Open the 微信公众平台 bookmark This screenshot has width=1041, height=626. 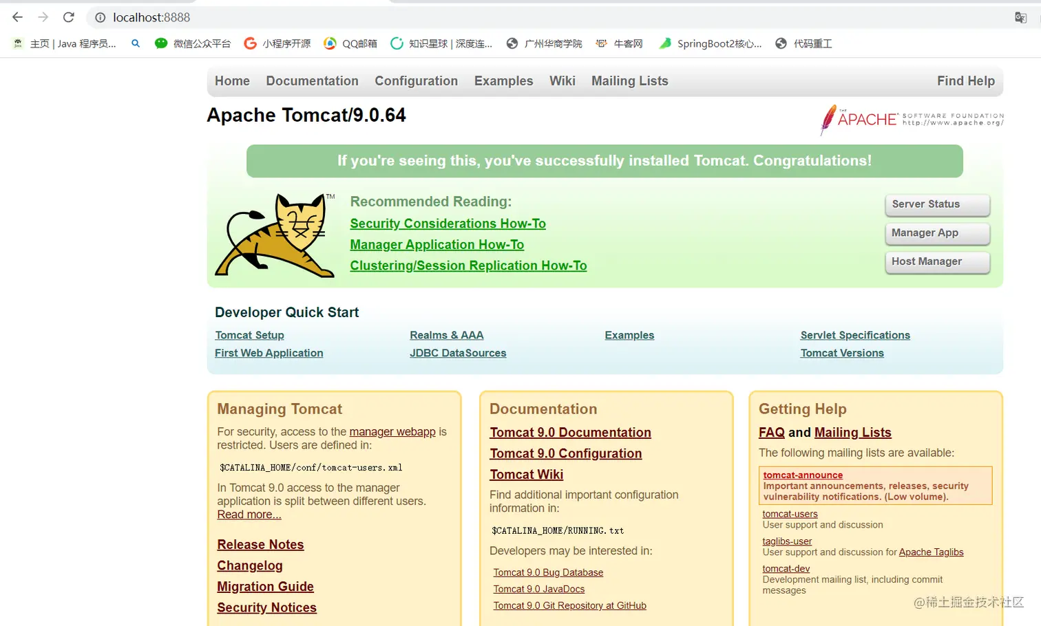193,43
